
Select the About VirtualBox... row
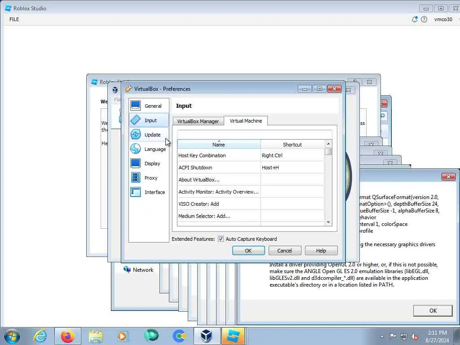point(251,180)
